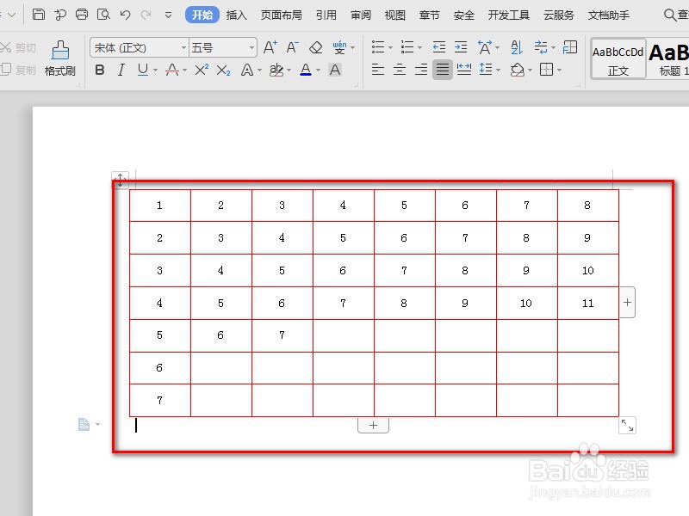Click the add column plus button beside table
The width and height of the screenshot is (689, 516).
click(x=628, y=303)
